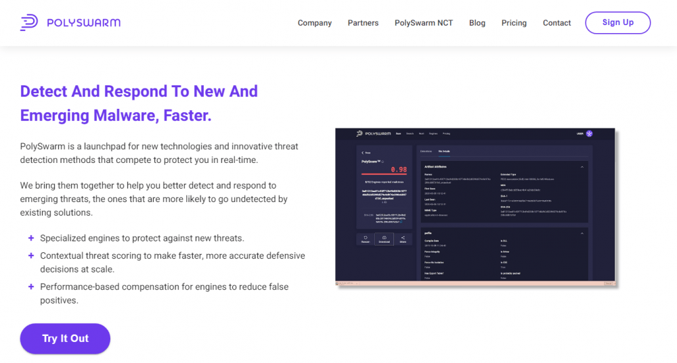Click the Sign Up button
Viewport: 677px width, 363px height.
(618, 22)
